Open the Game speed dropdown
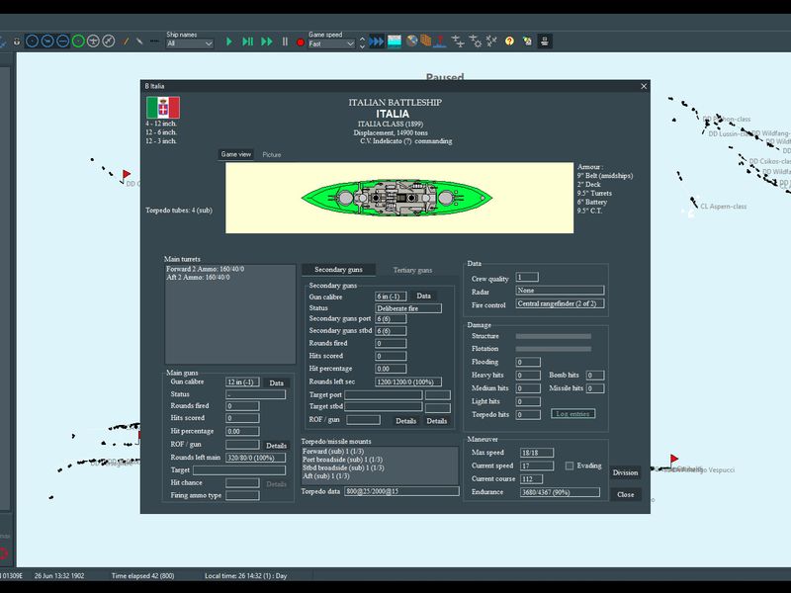This screenshot has width=791, height=593. pyautogui.click(x=331, y=43)
